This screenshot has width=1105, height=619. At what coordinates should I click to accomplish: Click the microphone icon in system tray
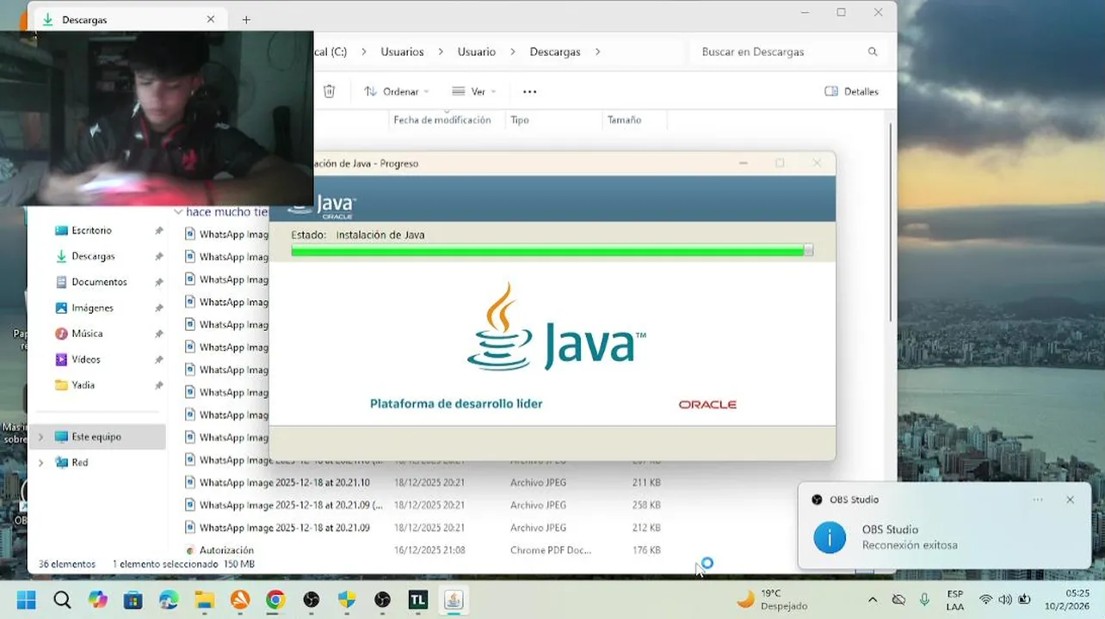tap(924, 599)
